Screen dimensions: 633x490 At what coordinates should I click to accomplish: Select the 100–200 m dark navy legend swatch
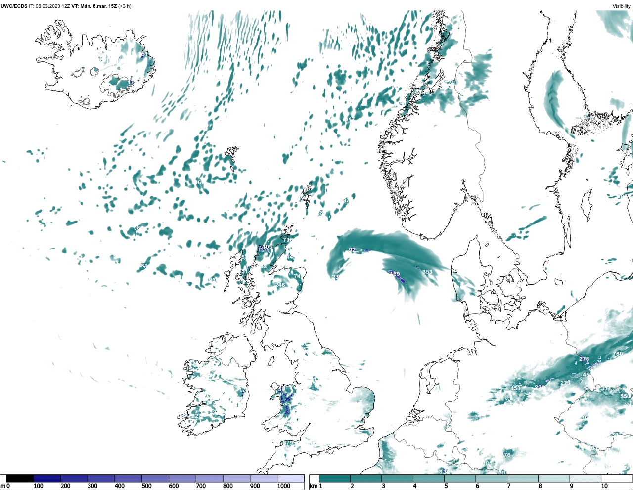click(47, 479)
